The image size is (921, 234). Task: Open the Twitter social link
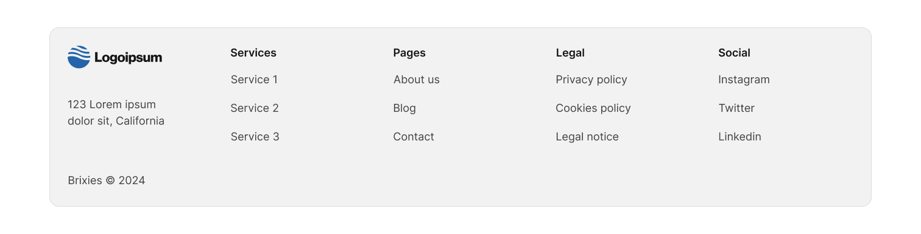(x=736, y=108)
